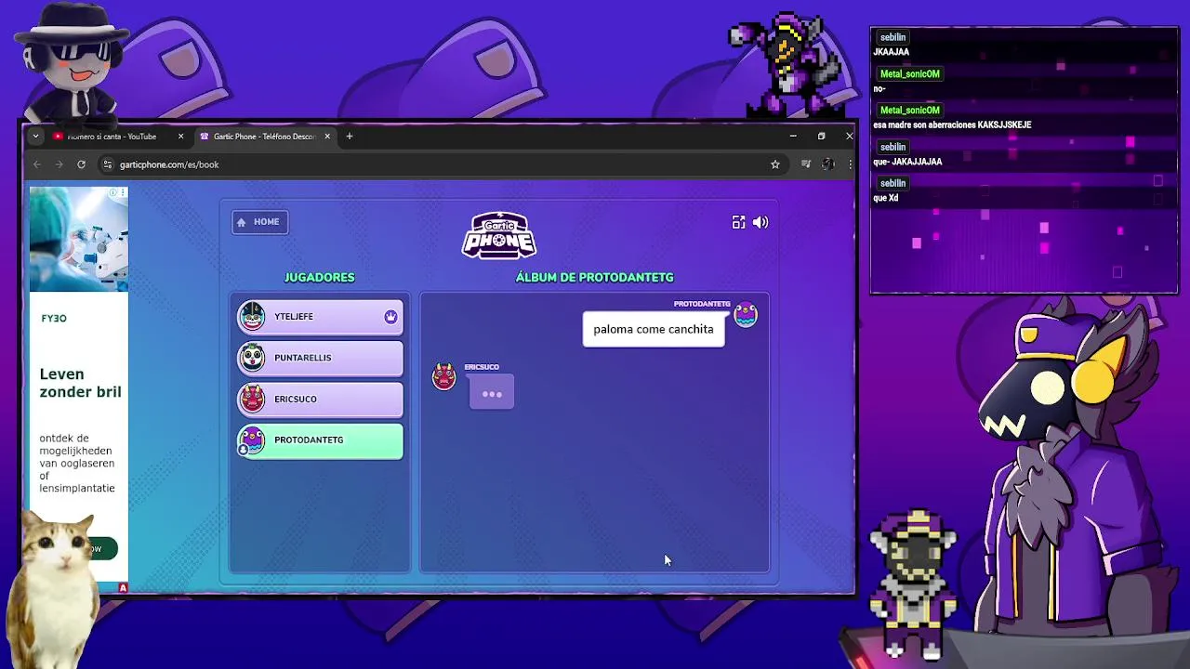This screenshot has width=1190, height=669.
Task: Open the browser profile avatar
Action: (827, 164)
